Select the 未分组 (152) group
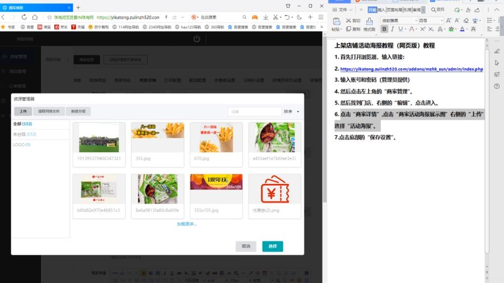 click(x=25, y=134)
